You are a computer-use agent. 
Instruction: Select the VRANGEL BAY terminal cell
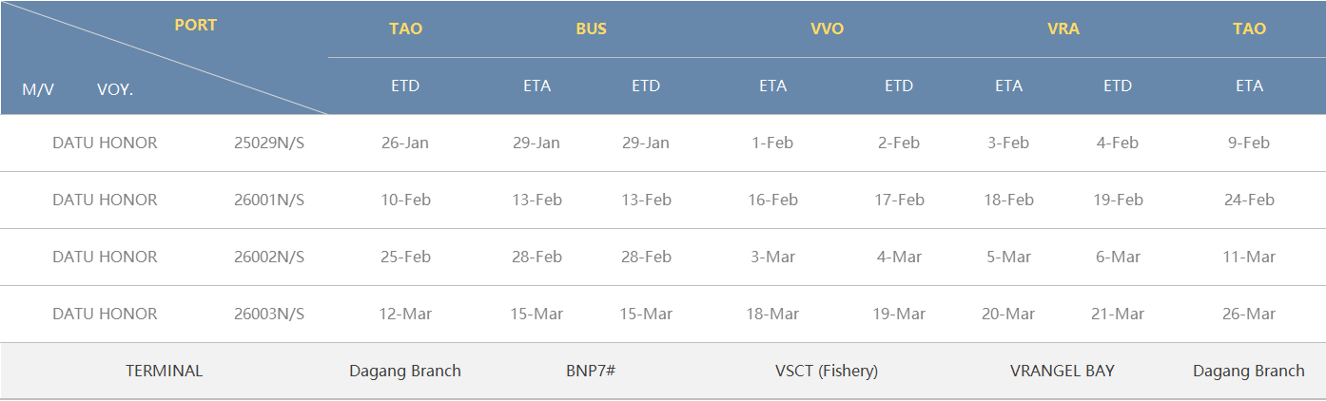1063,372
